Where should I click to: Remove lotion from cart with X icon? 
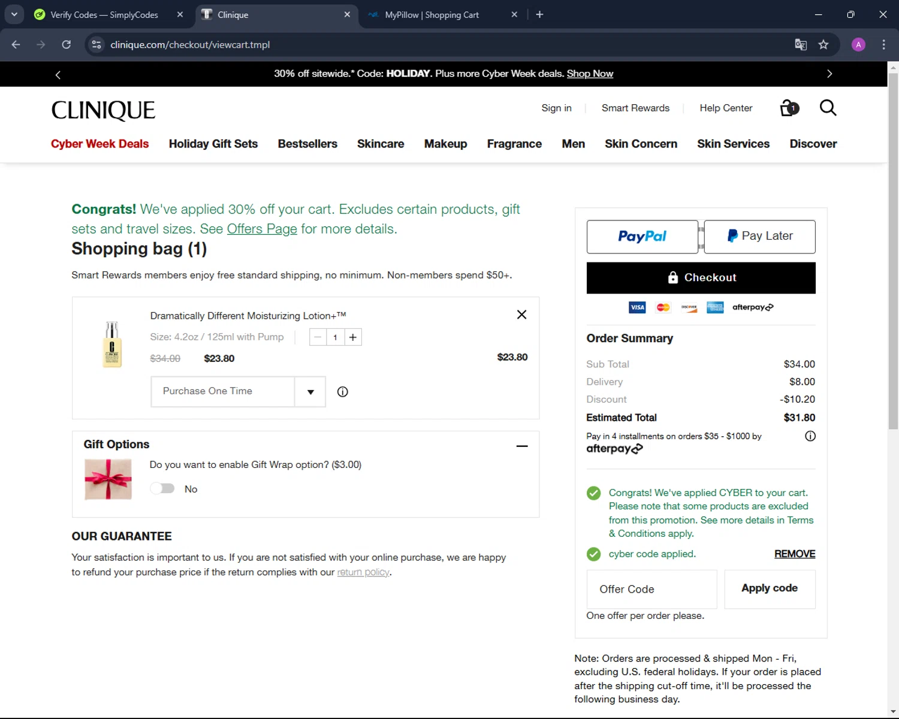(521, 315)
